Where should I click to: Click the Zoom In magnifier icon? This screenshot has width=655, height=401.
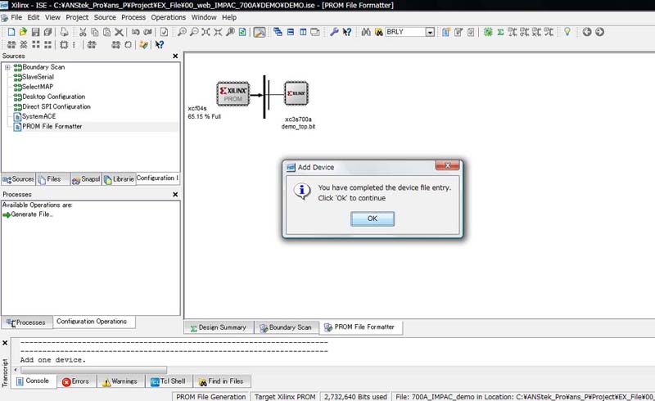click(182, 32)
